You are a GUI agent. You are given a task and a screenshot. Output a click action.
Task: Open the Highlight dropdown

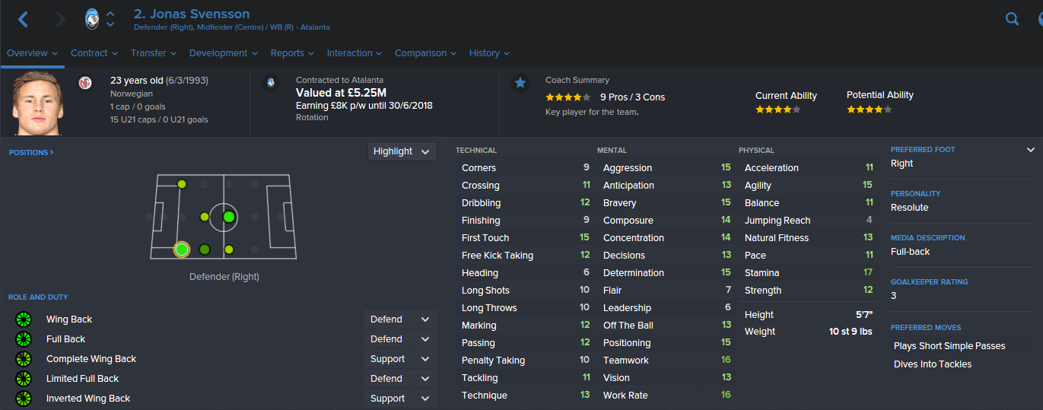(x=402, y=151)
